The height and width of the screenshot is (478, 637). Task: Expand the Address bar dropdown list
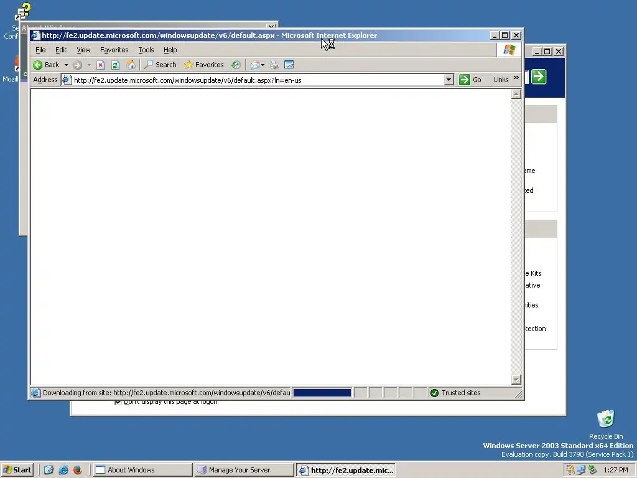pos(449,80)
